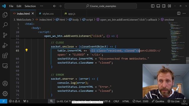Change HTML language mode

[126, 101]
